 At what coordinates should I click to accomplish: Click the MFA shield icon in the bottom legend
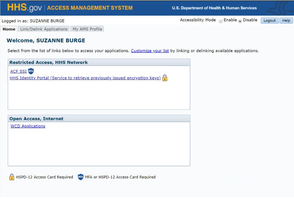(80, 177)
